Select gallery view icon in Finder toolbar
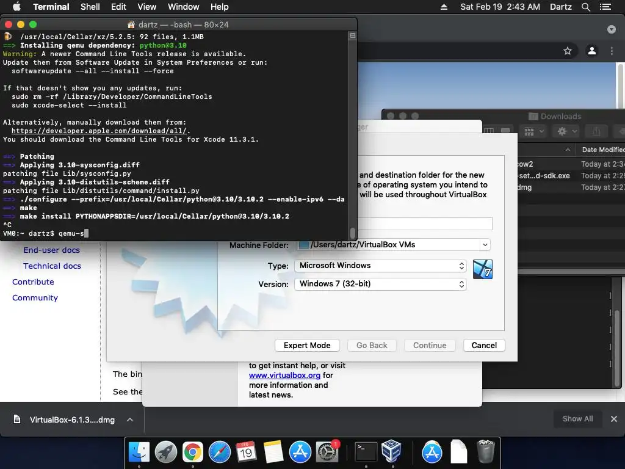Viewport: 625px width, 469px height. point(505,131)
